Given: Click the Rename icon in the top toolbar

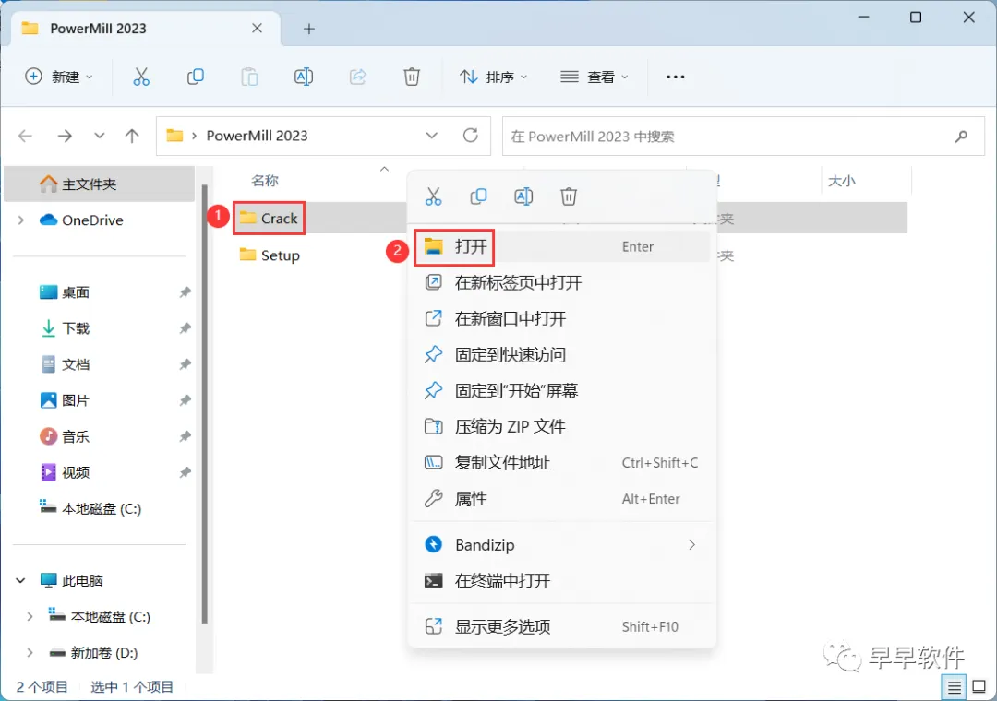Looking at the screenshot, I should (304, 77).
